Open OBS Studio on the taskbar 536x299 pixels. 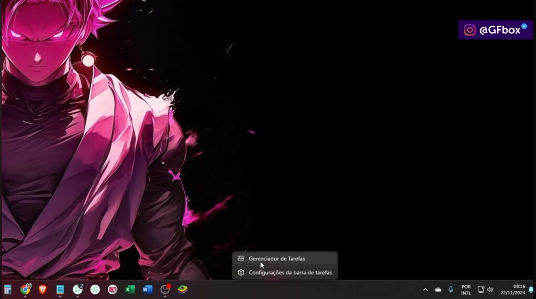165,290
